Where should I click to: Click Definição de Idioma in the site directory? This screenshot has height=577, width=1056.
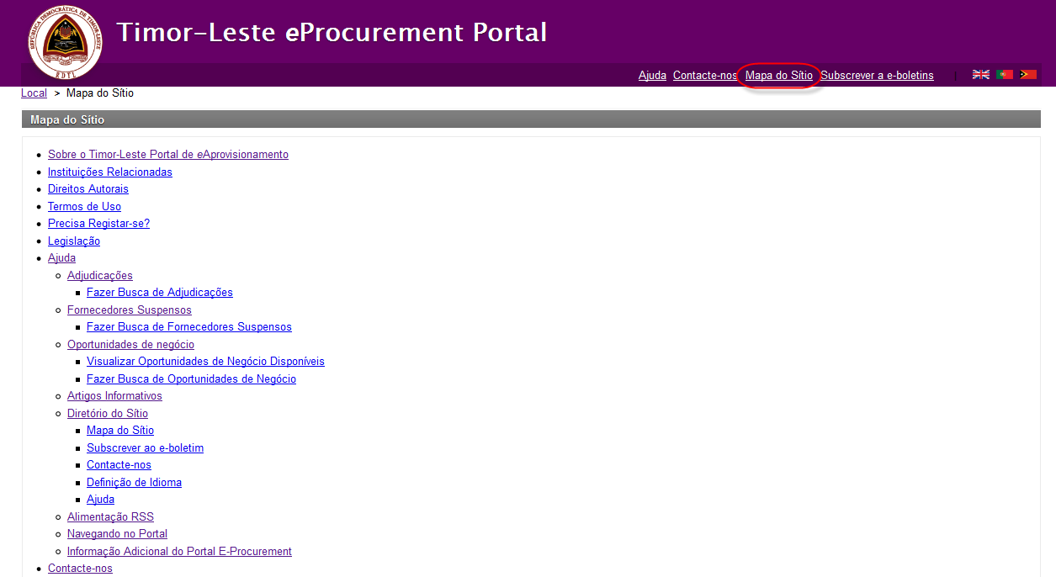click(134, 483)
